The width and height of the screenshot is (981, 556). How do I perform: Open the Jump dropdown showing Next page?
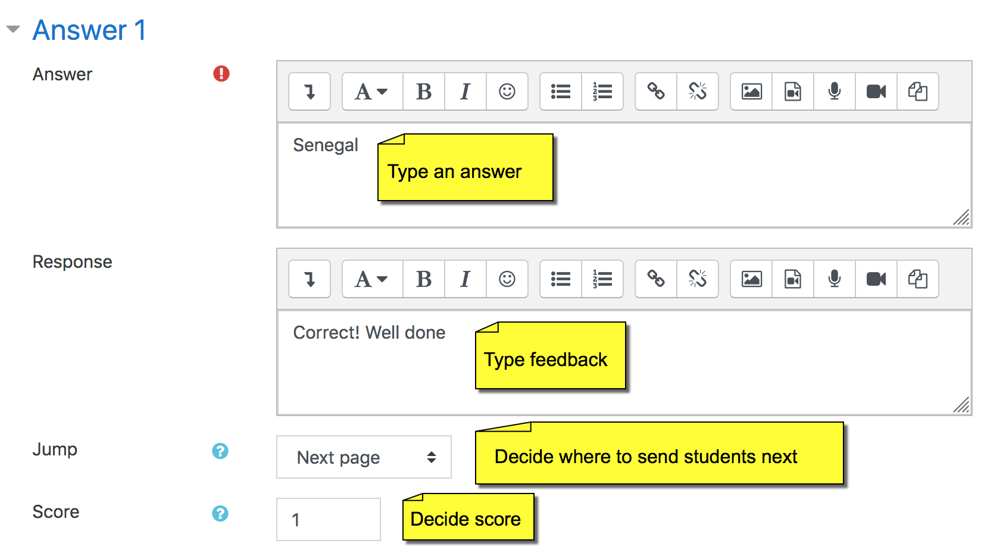pos(364,457)
